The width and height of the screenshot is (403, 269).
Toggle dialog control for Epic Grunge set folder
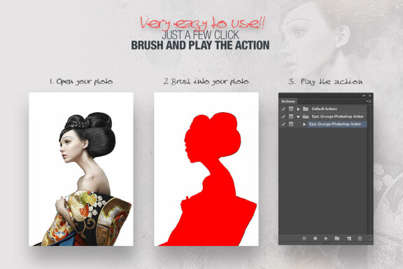point(291,116)
